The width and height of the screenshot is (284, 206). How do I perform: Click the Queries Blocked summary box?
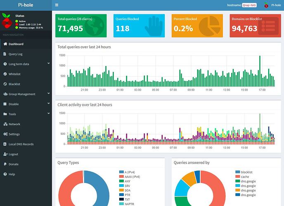coord(139,26)
